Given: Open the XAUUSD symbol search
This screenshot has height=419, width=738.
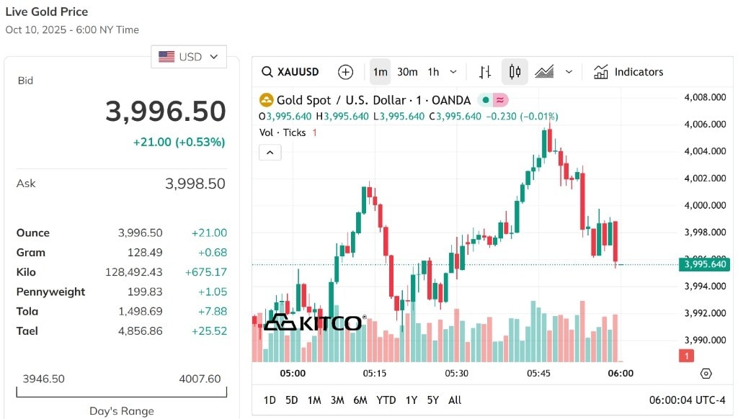Looking at the screenshot, I should tap(290, 72).
